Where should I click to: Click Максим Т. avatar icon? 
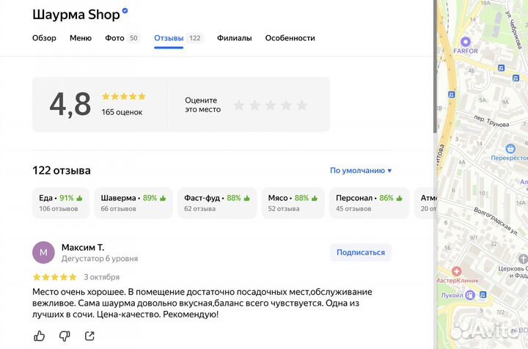43,252
